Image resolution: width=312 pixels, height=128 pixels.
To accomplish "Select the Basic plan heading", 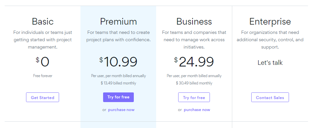I will click(x=43, y=21).
